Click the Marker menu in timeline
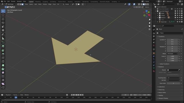Image resolution: width=184 pixels, height=103 pixels. click(27, 95)
